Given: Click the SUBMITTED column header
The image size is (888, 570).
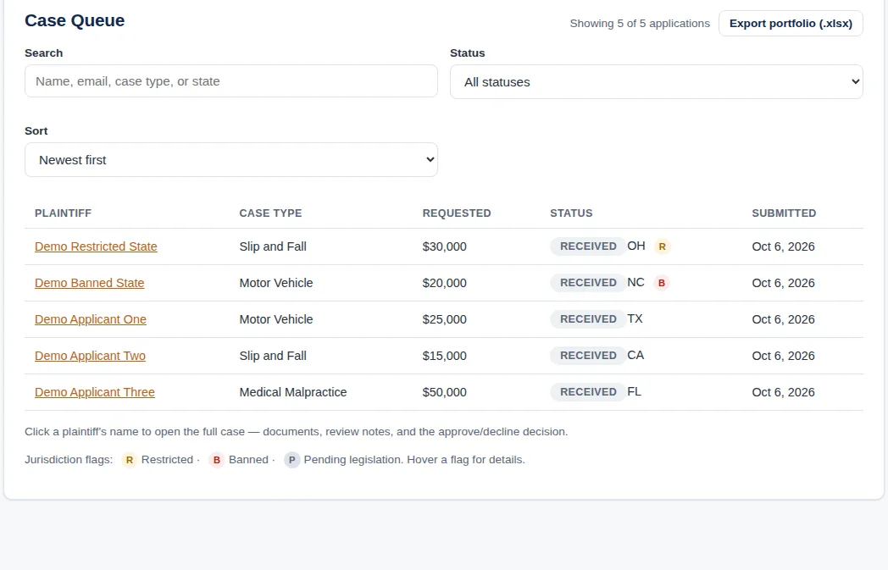Looking at the screenshot, I should (784, 213).
